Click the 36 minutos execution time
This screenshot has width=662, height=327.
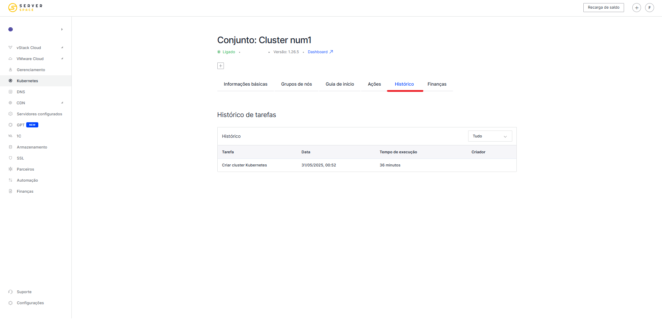click(390, 165)
